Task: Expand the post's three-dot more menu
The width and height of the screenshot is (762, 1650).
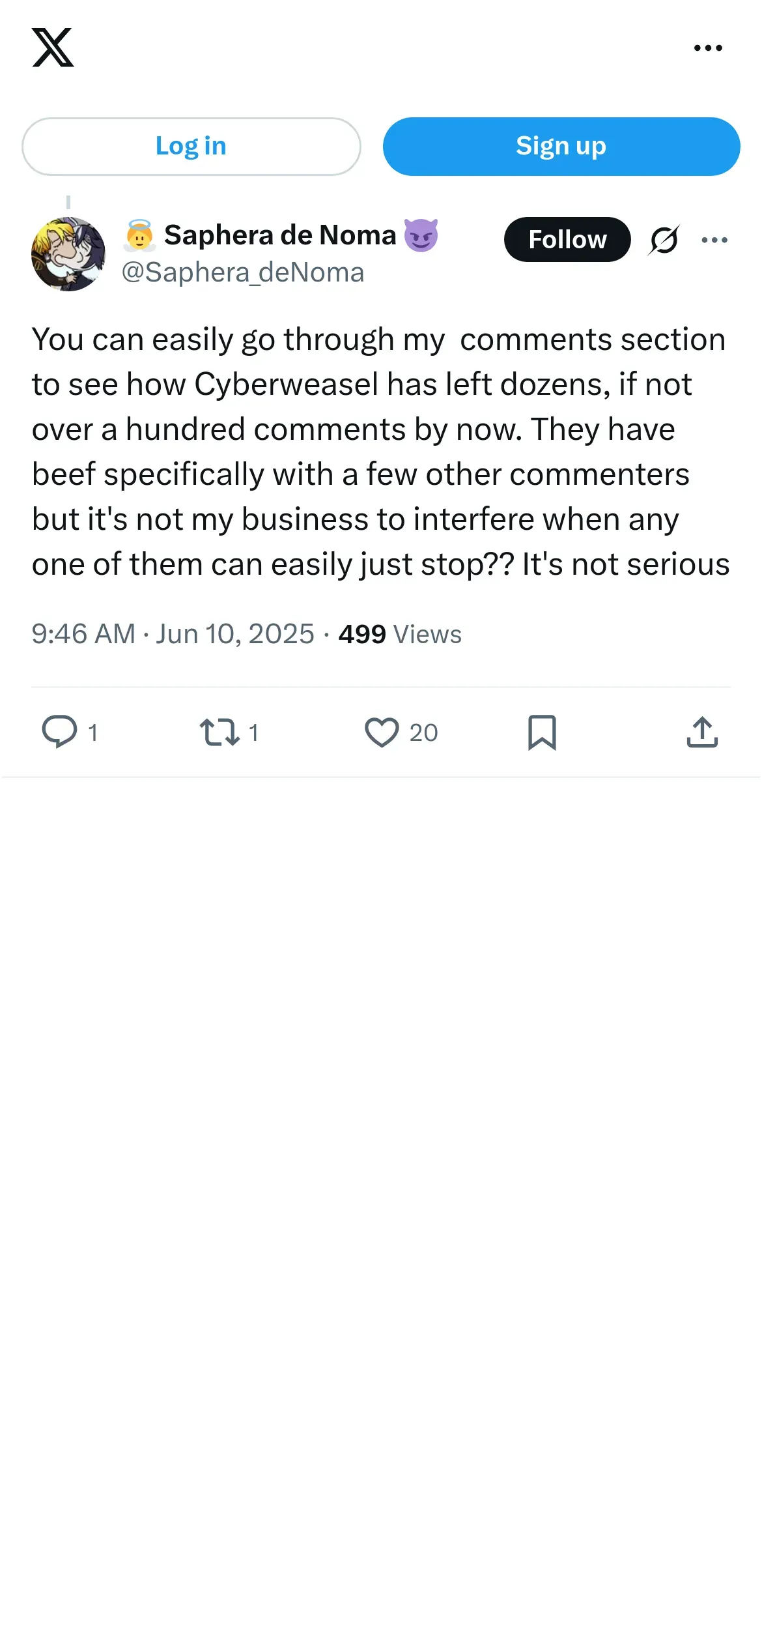Action: (x=714, y=240)
